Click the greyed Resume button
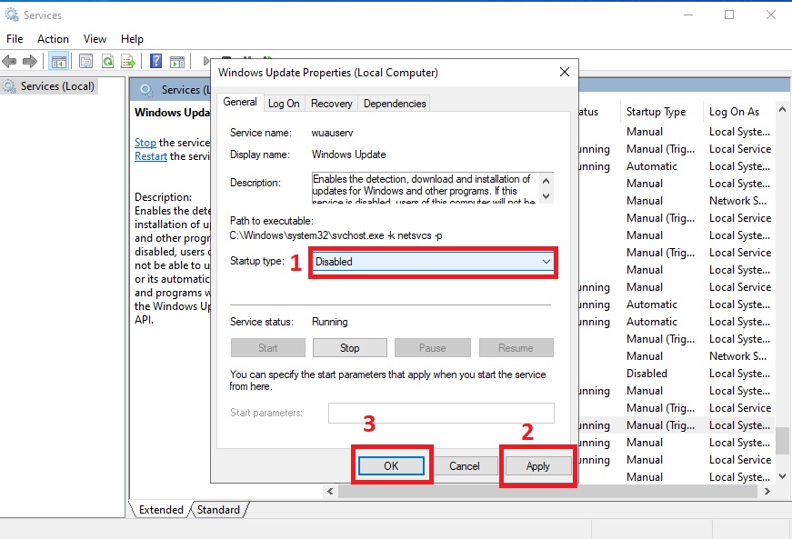792x539 pixels. point(516,348)
